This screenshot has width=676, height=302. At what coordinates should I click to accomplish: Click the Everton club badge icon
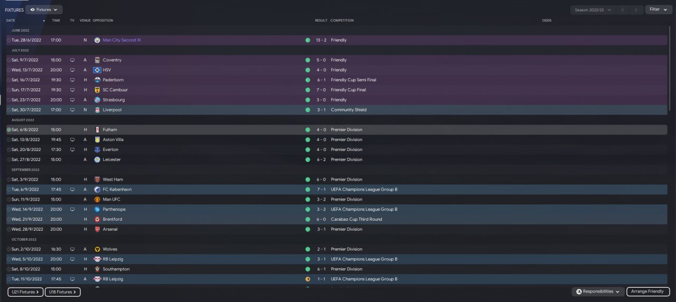point(97,149)
